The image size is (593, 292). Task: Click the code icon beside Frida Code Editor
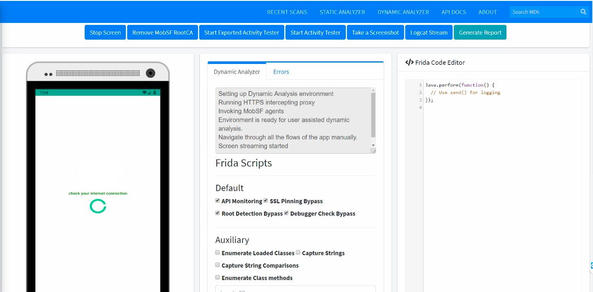click(x=409, y=62)
